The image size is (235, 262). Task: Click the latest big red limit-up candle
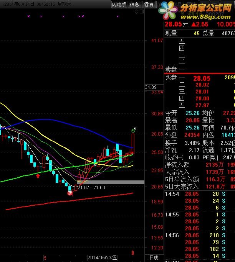(133, 143)
